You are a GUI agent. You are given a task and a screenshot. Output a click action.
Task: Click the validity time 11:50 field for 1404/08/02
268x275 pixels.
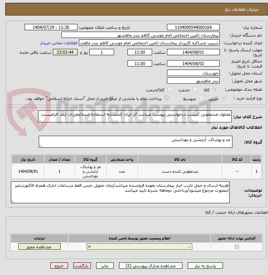[140, 64]
